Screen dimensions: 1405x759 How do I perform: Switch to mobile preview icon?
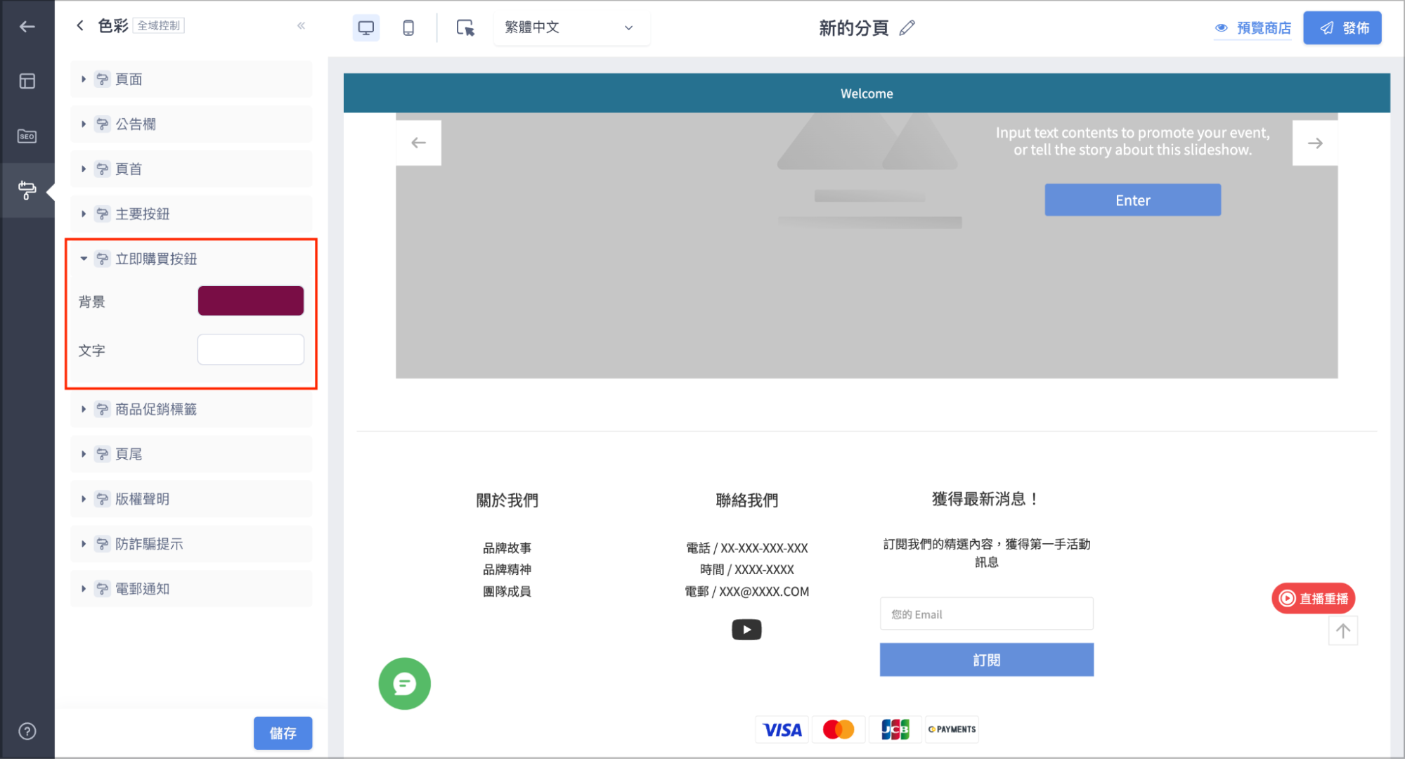click(x=408, y=27)
